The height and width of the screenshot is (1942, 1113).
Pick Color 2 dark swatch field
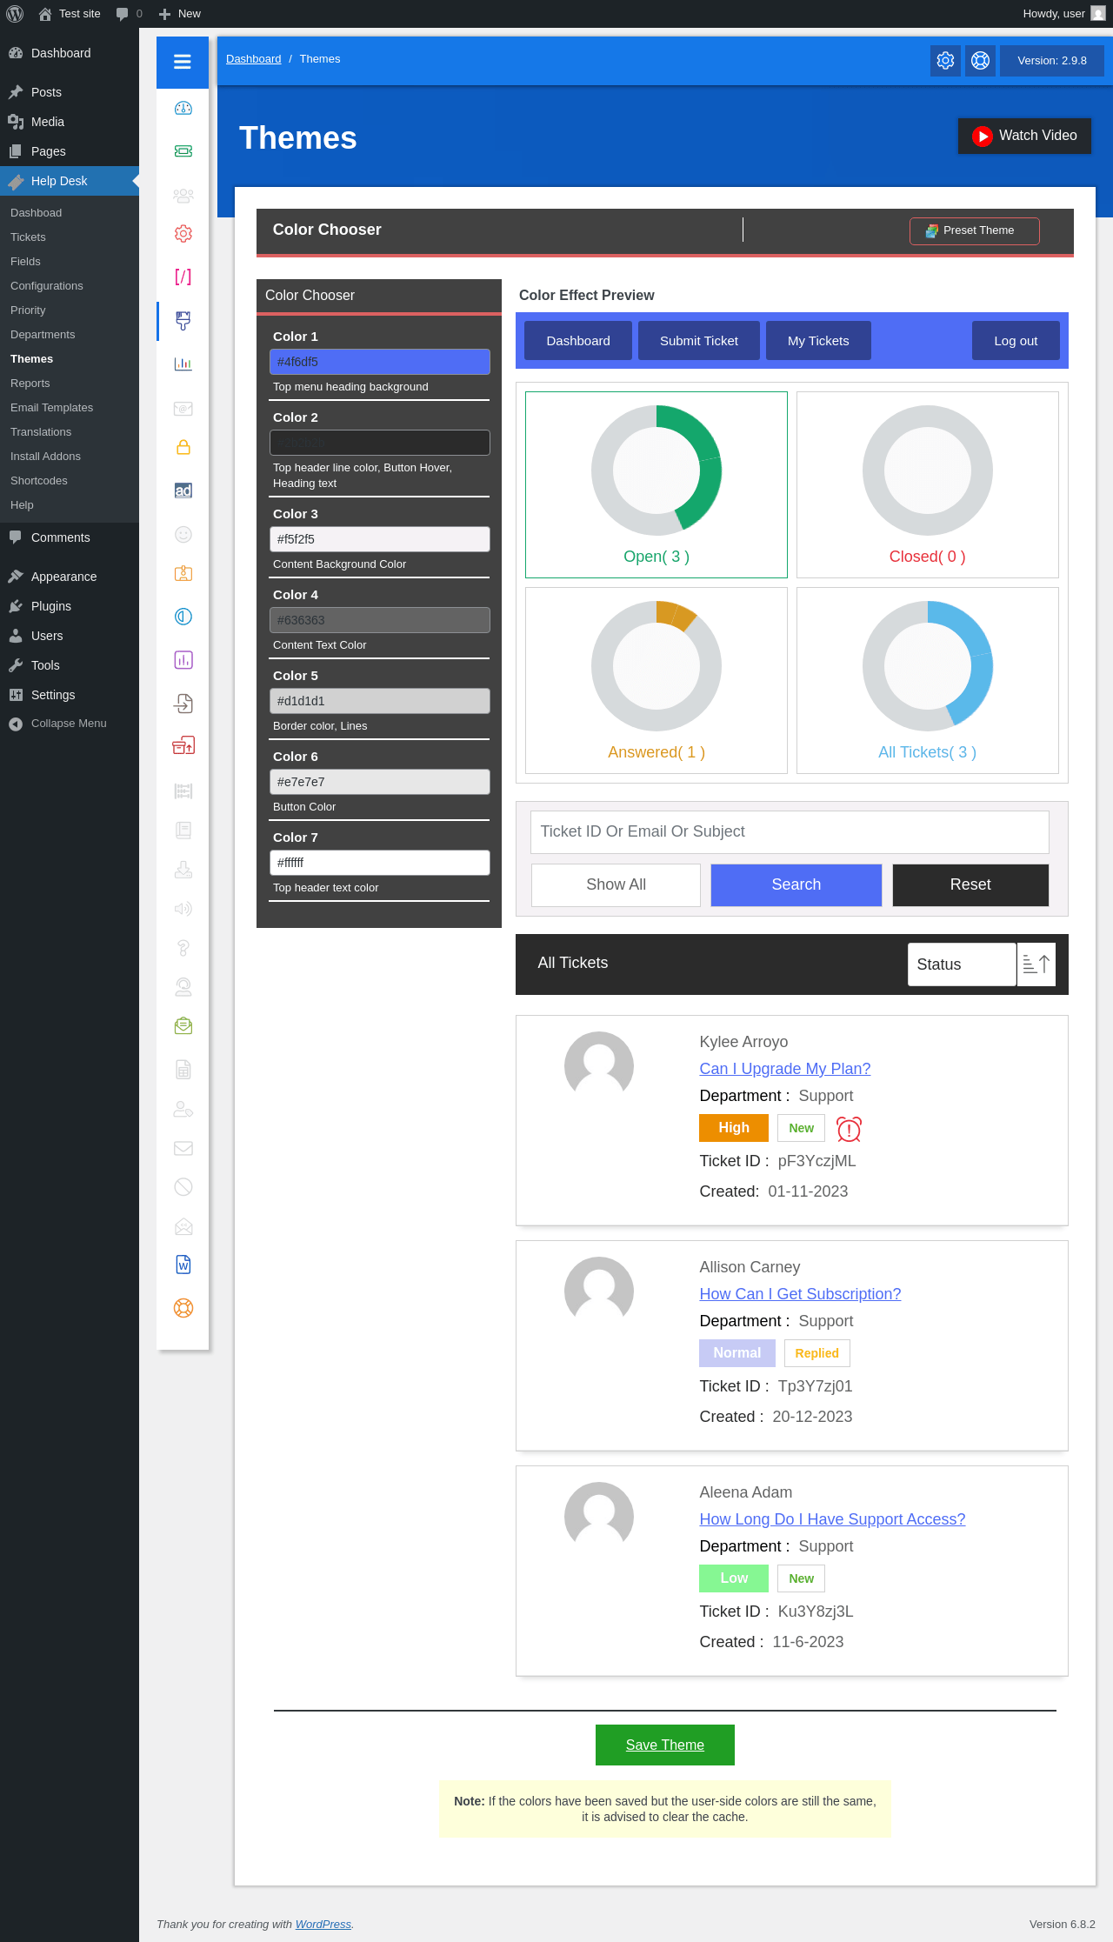point(380,443)
